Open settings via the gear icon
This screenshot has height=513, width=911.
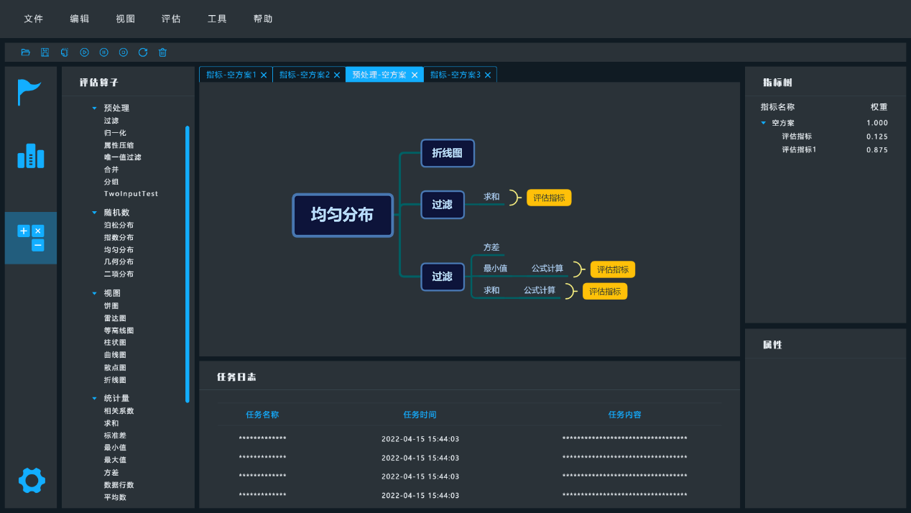(x=32, y=479)
